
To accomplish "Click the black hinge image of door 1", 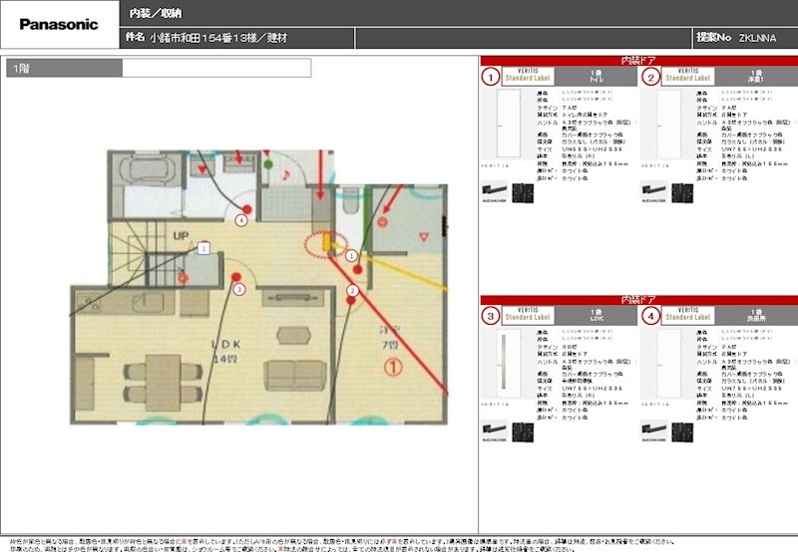I will 523,192.
